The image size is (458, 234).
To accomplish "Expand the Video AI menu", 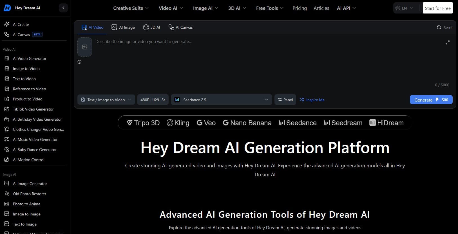I will [171, 8].
